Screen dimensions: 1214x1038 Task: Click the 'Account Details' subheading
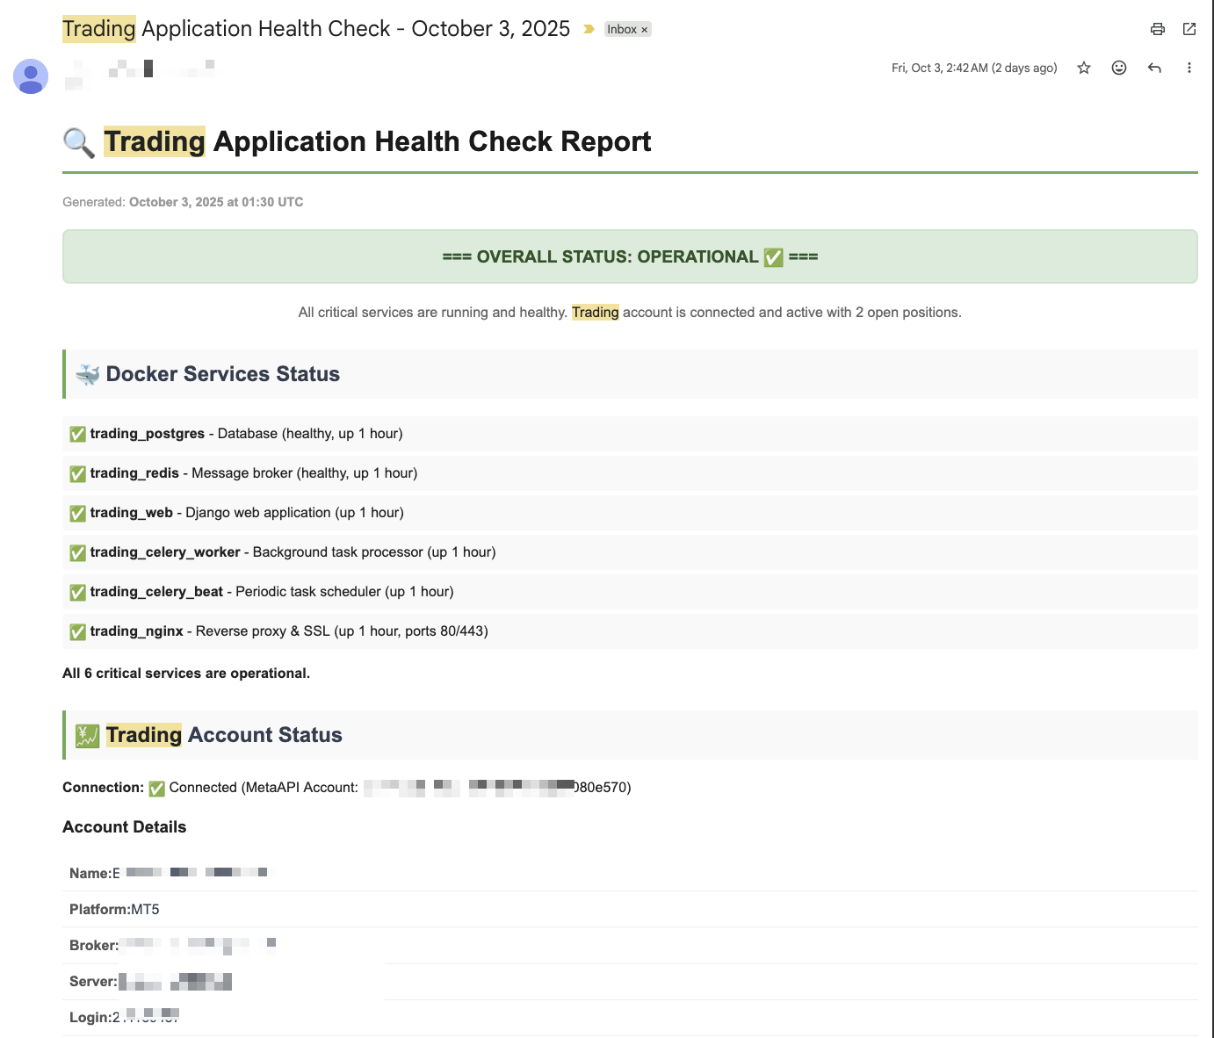coord(125,827)
